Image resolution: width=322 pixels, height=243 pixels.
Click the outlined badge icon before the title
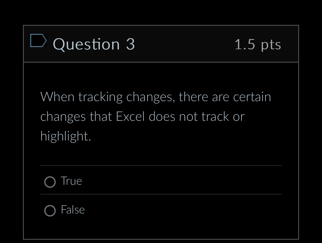(39, 40)
